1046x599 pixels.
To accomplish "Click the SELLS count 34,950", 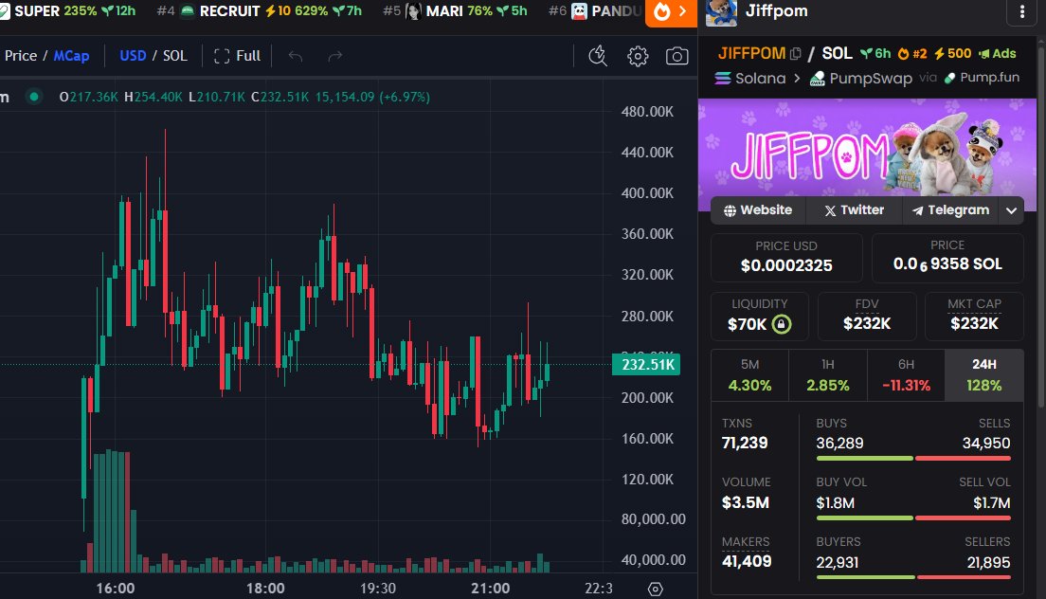I will point(986,443).
